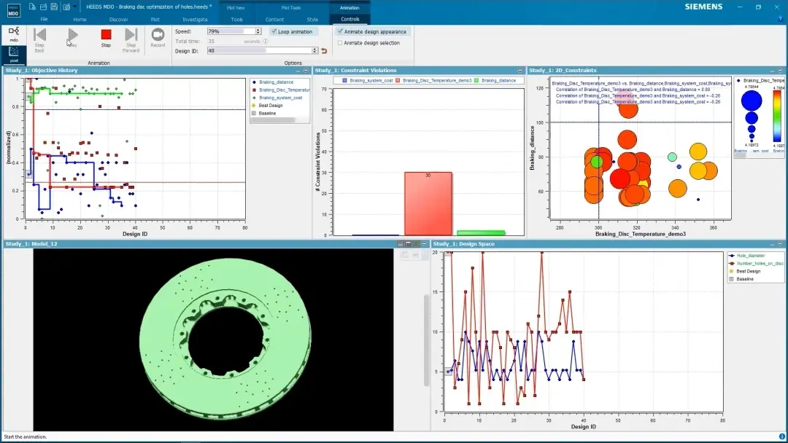Open the File menu

coord(45,20)
